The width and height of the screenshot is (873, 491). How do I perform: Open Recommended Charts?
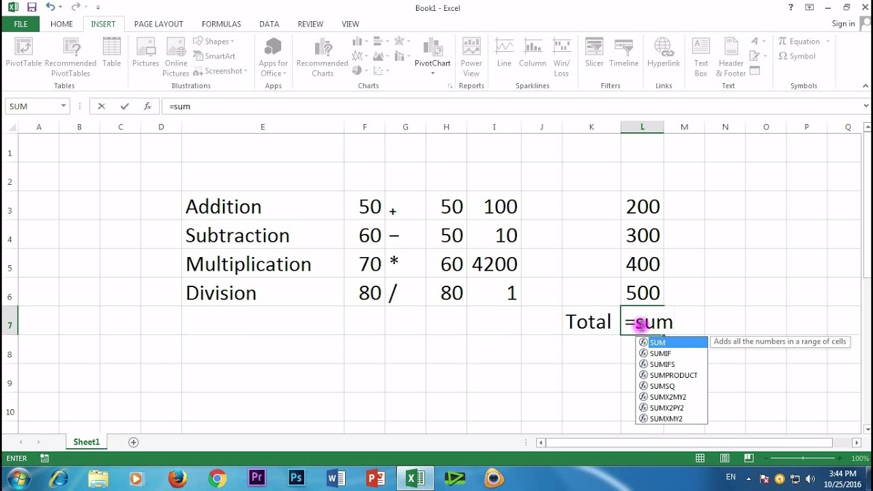[323, 57]
